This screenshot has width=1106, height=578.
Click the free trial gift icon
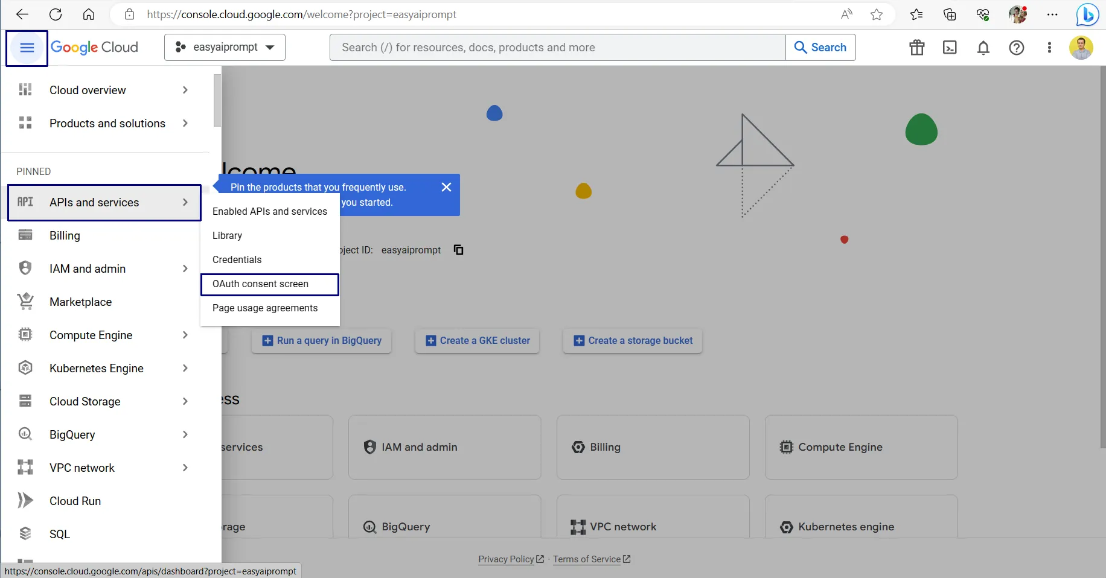coord(917,48)
